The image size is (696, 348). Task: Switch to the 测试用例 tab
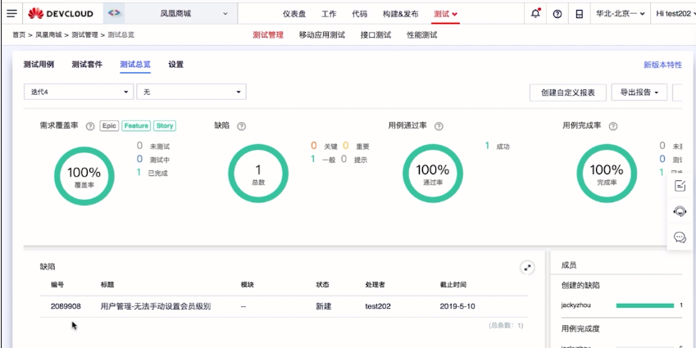click(x=39, y=65)
